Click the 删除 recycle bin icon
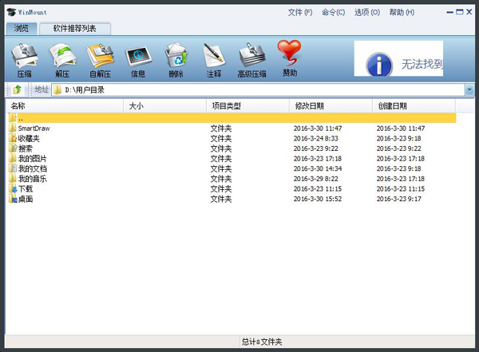 (176, 56)
